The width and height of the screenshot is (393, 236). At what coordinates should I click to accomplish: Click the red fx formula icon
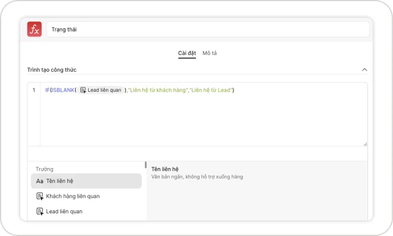coord(35,29)
